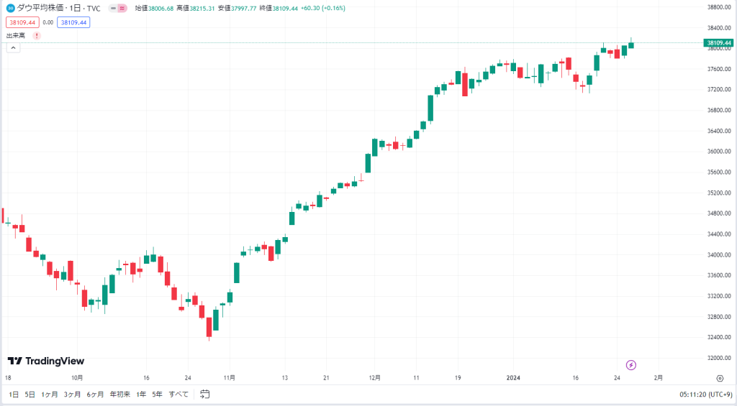Open the timezone menu showing UTC+9
Screen dimensions: 737x406
coord(705,395)
